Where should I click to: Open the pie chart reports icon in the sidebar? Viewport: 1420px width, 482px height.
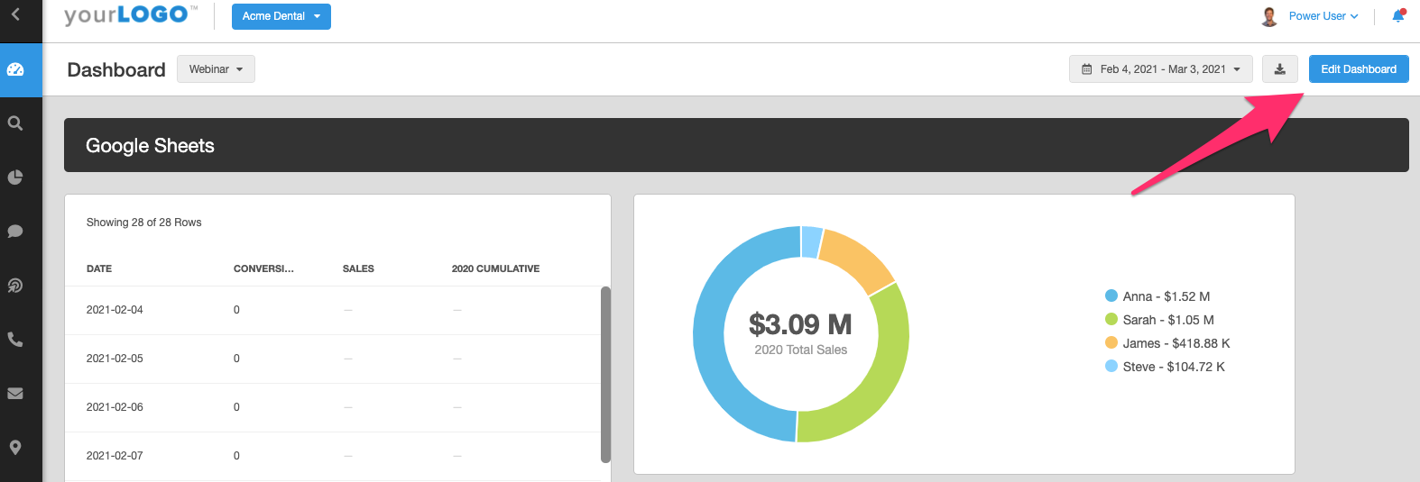click(x=15, y=177)
